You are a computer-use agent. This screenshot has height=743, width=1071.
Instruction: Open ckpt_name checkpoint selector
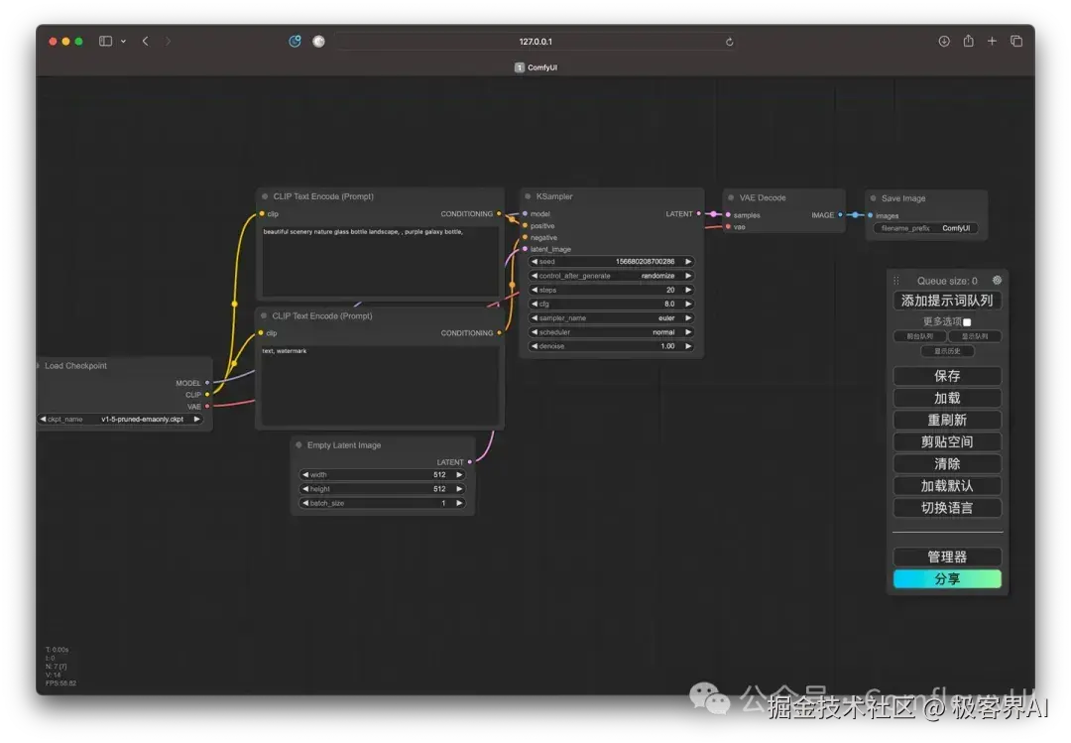click(120, 419)
